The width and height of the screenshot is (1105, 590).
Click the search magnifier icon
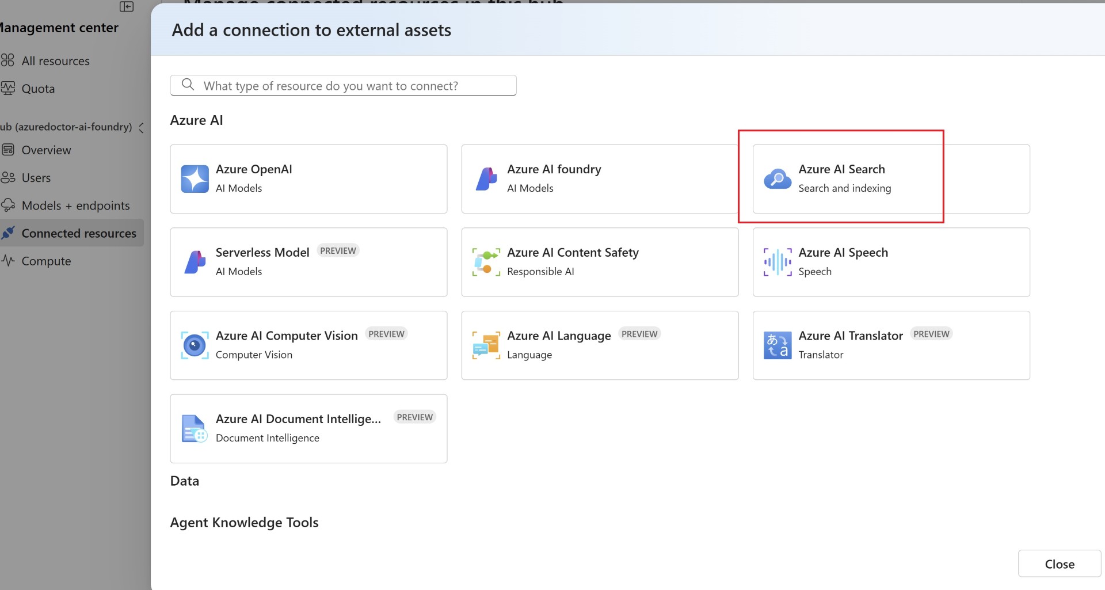[x=188, y=85]
